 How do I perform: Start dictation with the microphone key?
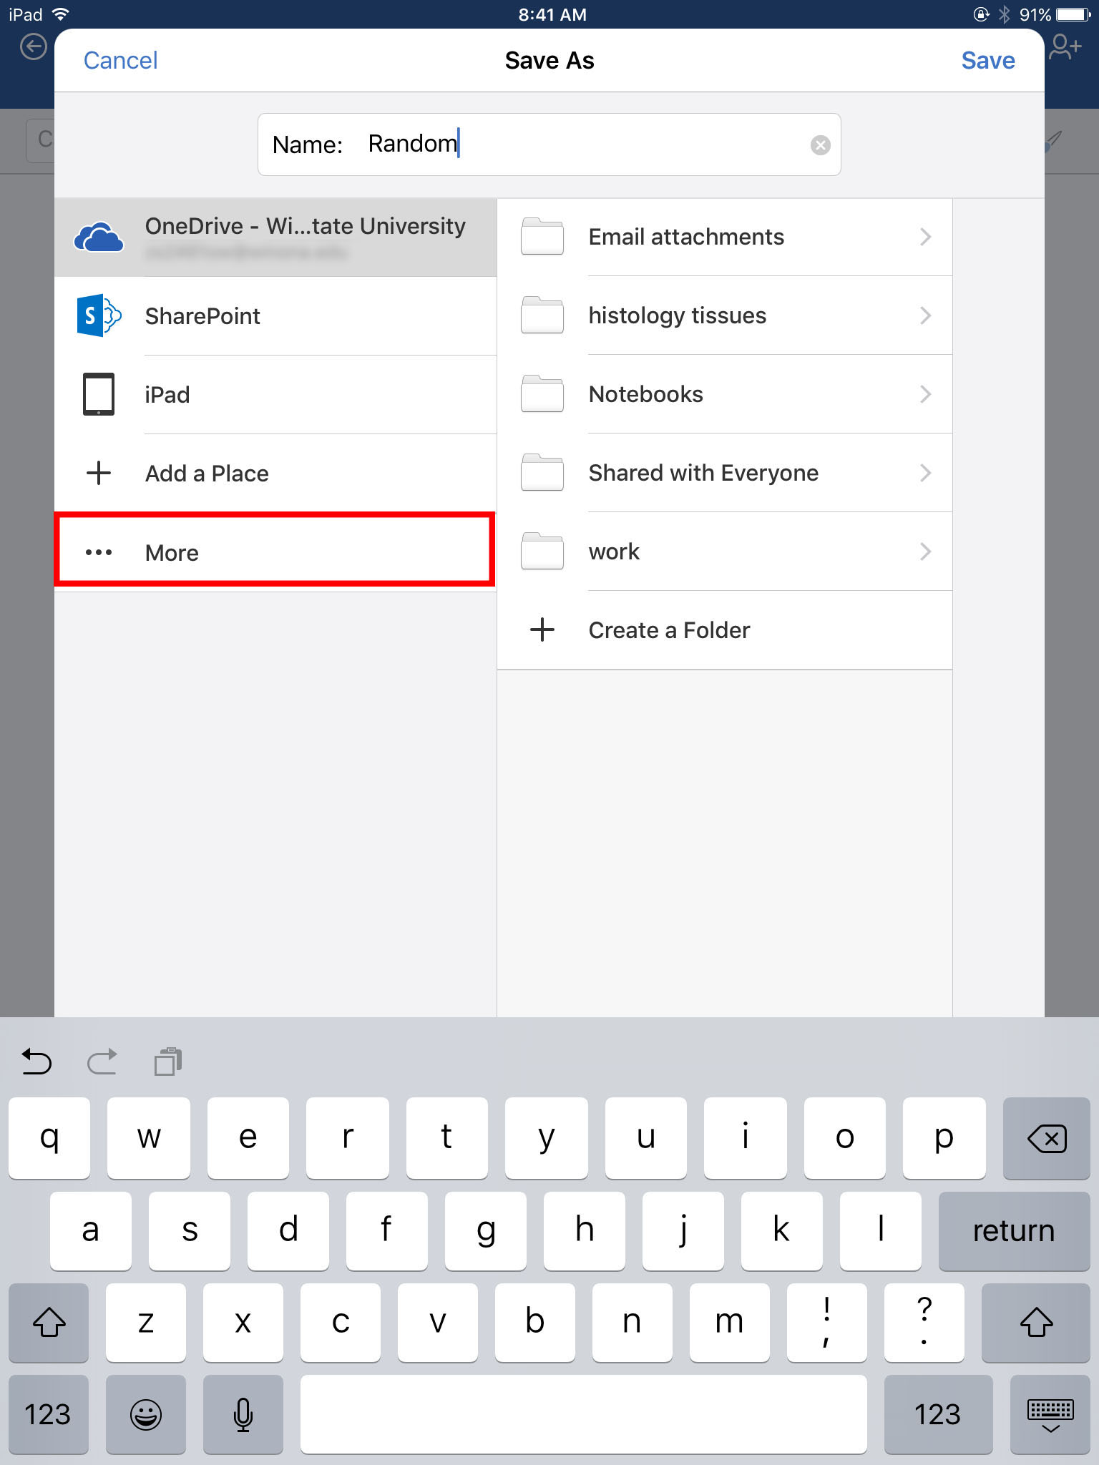[243, 1414]
